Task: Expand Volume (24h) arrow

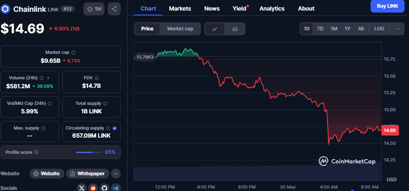Action: point(48,78)
